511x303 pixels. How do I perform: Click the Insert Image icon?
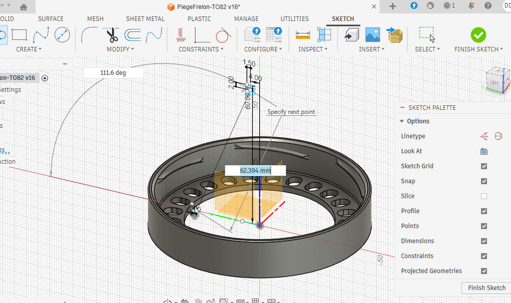pyautogui.click(x=372, y=35)
